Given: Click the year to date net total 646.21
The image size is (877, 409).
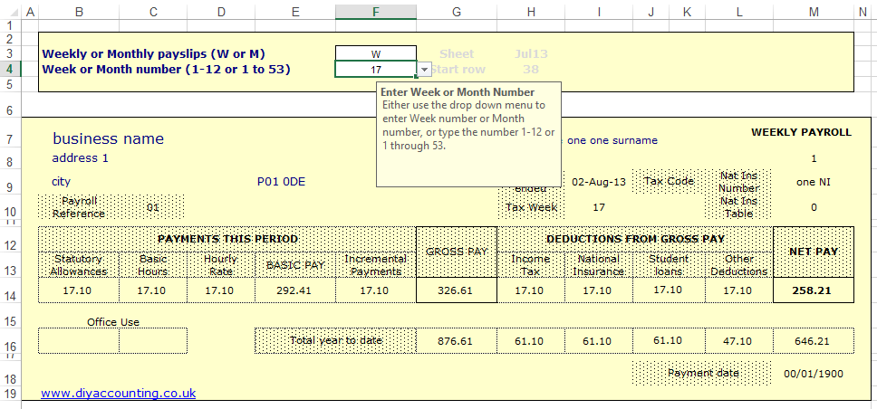Looking at the screenshot, I should click(x=813, y=341).
